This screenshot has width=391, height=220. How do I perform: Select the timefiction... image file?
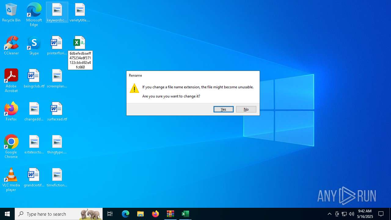pos(57,178)
